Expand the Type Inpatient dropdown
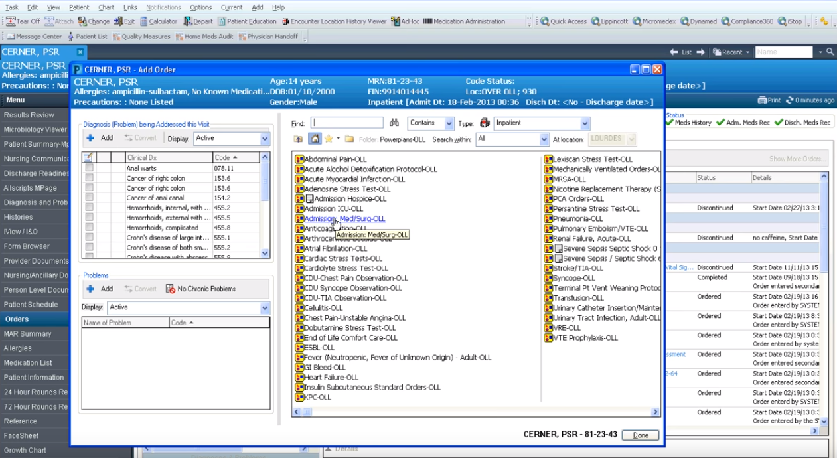Screen dimensions: 837x458 coord(584,123)
